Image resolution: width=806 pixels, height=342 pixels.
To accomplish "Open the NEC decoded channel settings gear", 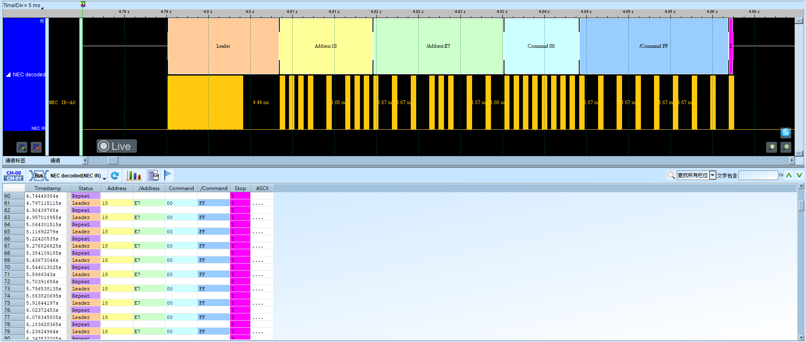I will pyautogui.click(x=42, y=21).
